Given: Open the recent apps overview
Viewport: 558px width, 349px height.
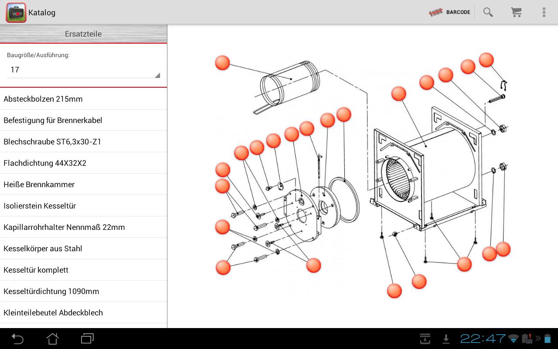Looking at the screenshot, I should pos(87,339).
